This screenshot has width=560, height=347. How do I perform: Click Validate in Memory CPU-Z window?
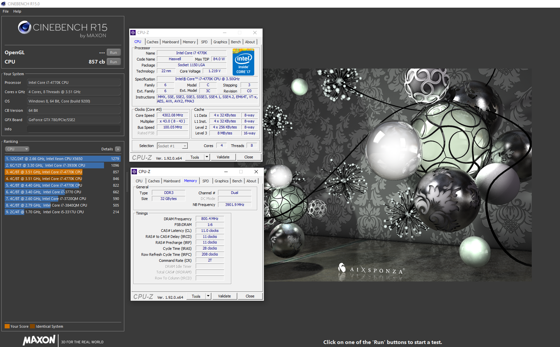(x=224, y=296)
